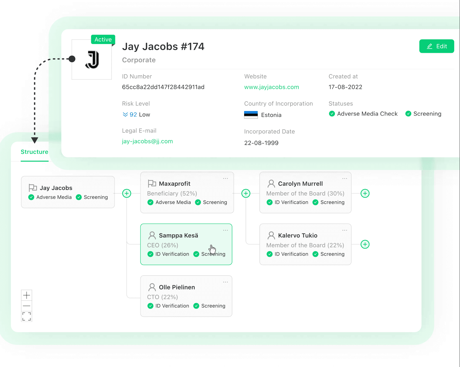This screenshot has width=460, height=367.
Task: Click the Adverse Media Check status checkmark
Action: pyautogui.click(x=332, y=114)
